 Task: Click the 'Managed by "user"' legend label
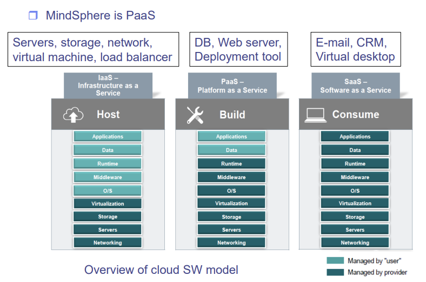[375, 261]
